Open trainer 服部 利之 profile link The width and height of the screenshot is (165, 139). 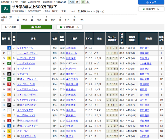[x=144, y=126]
